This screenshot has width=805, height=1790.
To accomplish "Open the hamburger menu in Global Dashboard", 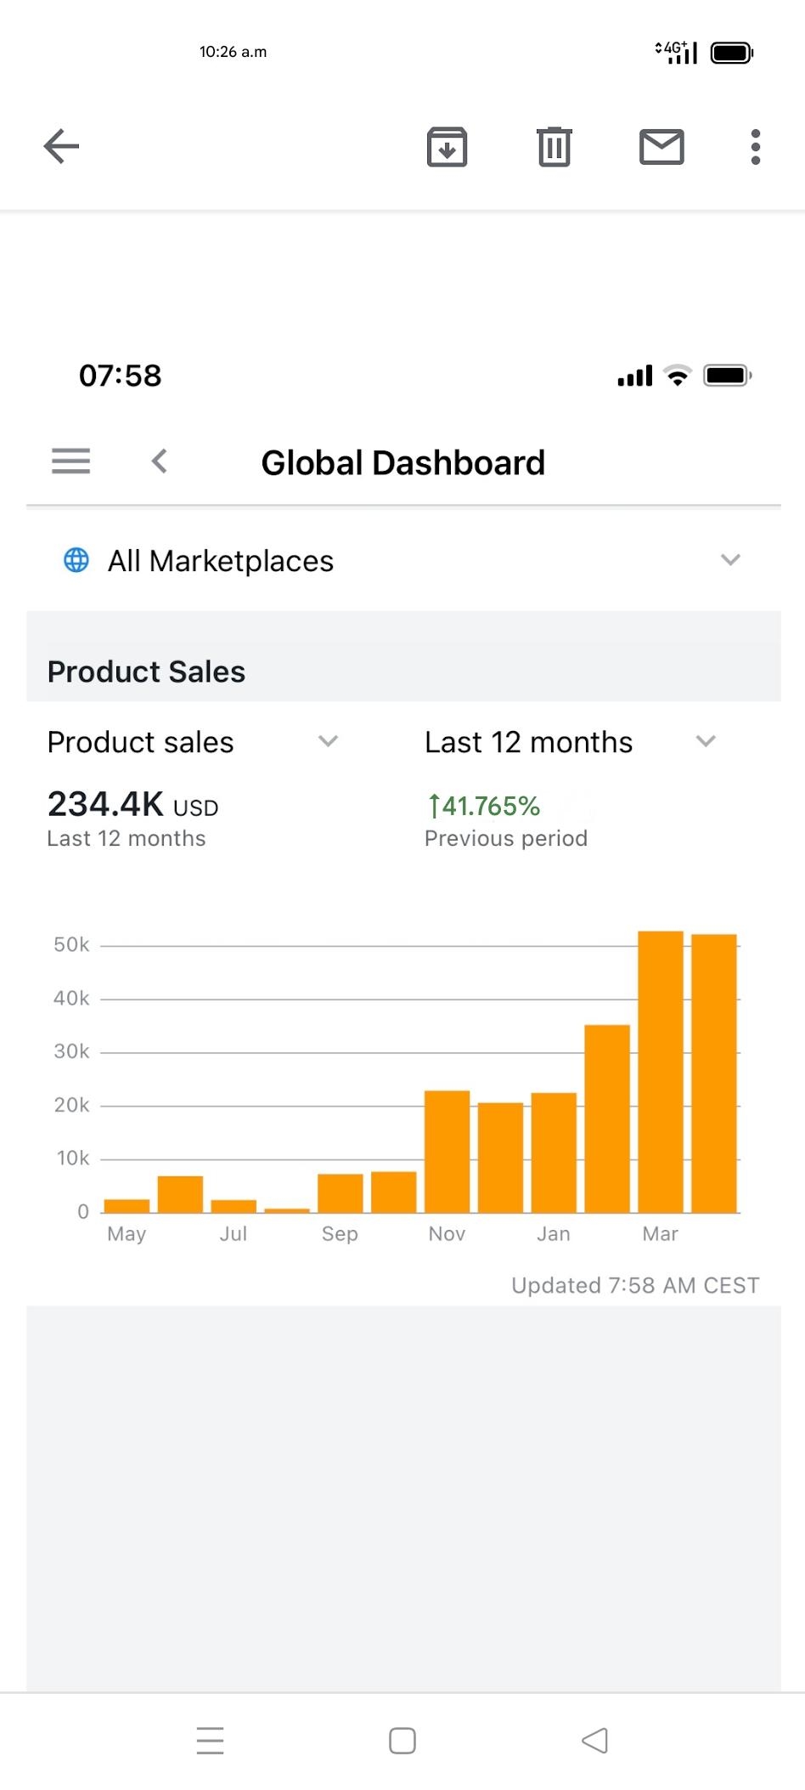I will (70, 461).
